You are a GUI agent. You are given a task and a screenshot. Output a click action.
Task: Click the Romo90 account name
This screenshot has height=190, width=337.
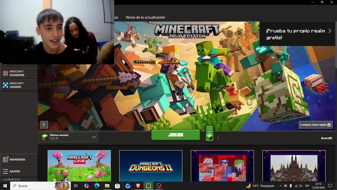(x=326, y=138)
